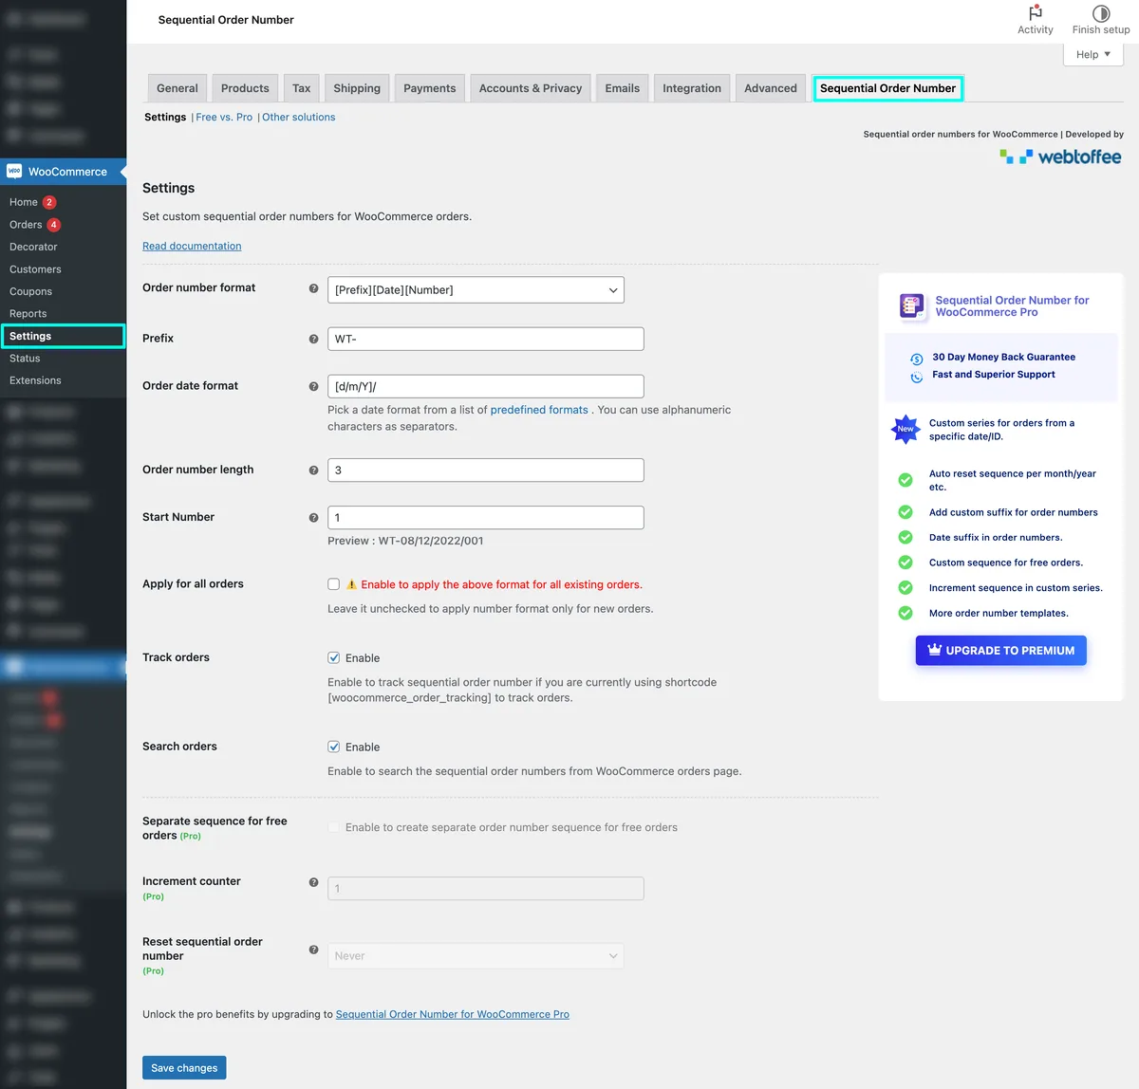Image resolution: width=1139 pixels, height=1089 pixels.
Task: Open Decorator in the sidebar menu
Action: coord(33,247)
